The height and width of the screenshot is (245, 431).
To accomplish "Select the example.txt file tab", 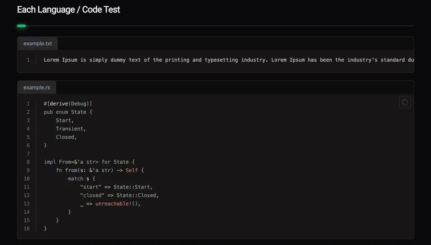I will coord(38,44).
